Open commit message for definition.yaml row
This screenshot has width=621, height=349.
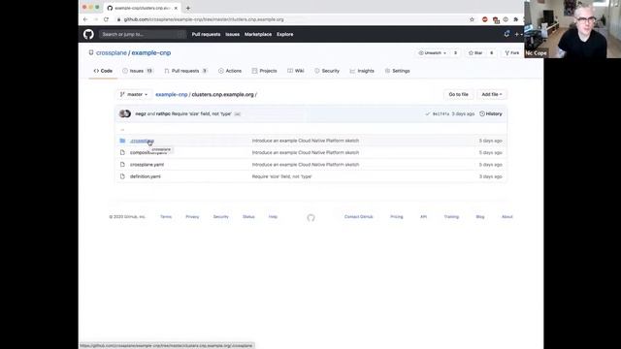281,176
